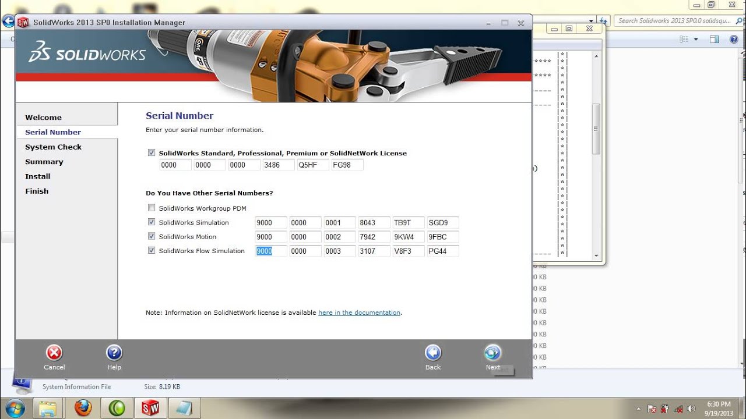The image size is (746, 419).
Task: Proceed with the Next arrow icon
Action: coord(492,353)
